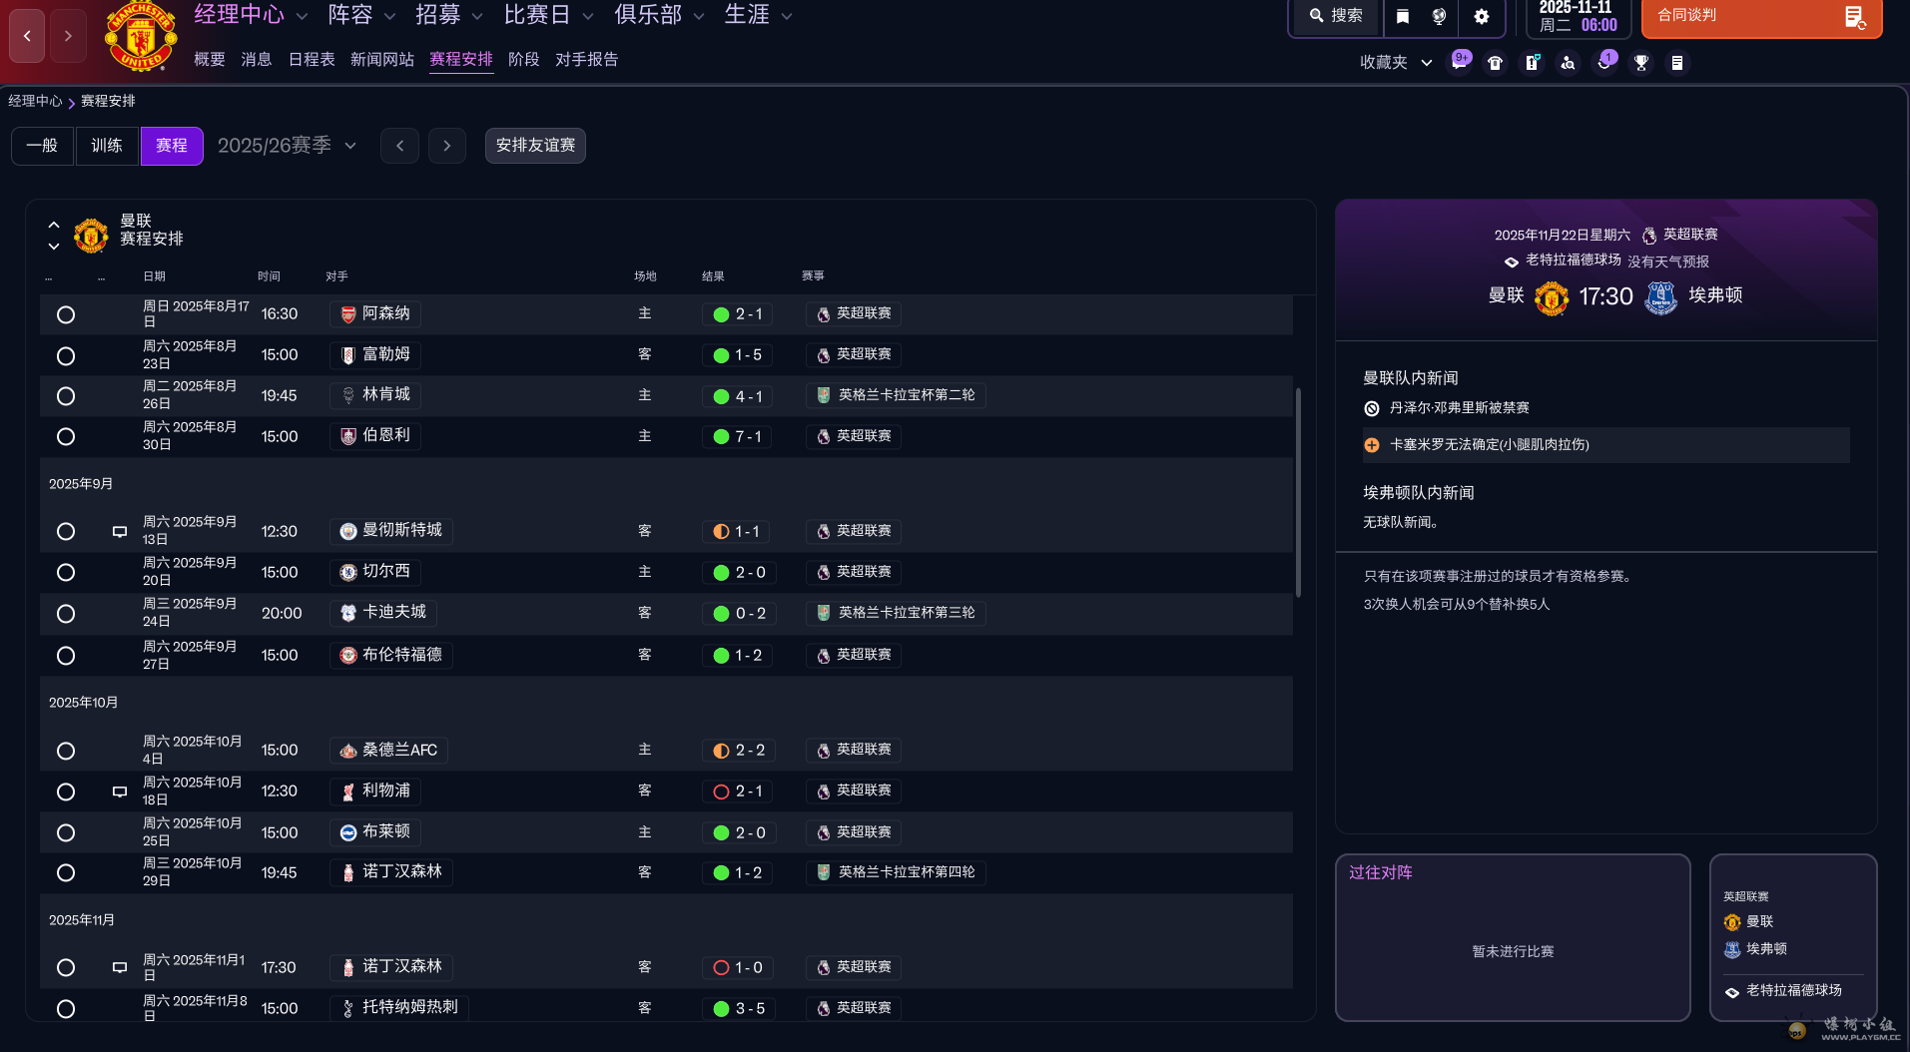Select the radio circle for 阿森纳 match
This screenshot has height=1052, width=1910.
pyautogui.click(x=66, y=315)
